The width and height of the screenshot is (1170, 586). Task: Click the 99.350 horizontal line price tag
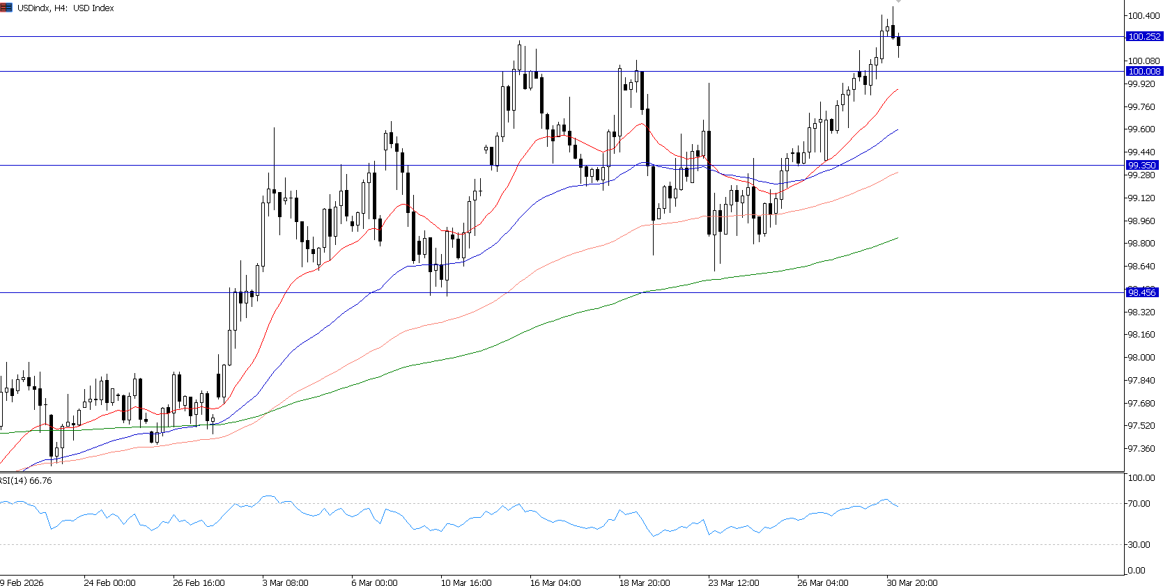point(1143,165)
